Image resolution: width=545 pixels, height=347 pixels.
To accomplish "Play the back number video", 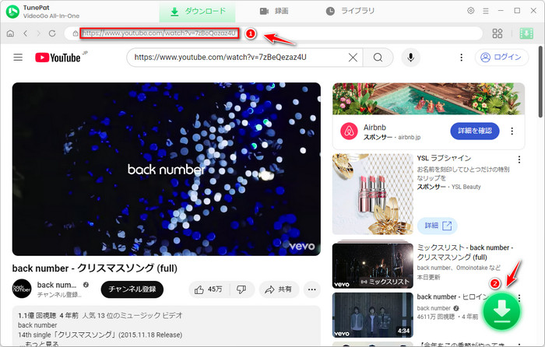I will tap(166, 169).
